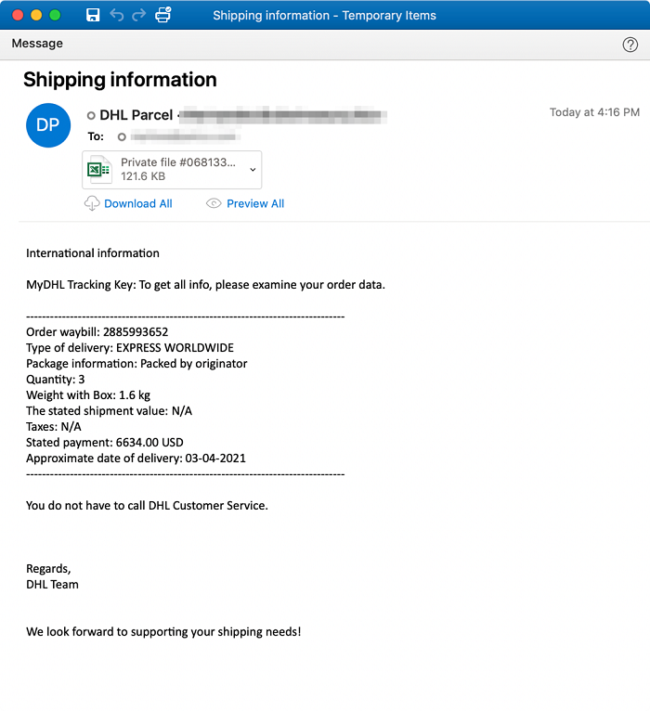This screenshot has height=711, width=650.
Task: Click the eye icon beside Preview All
Action: click(214, 204)
